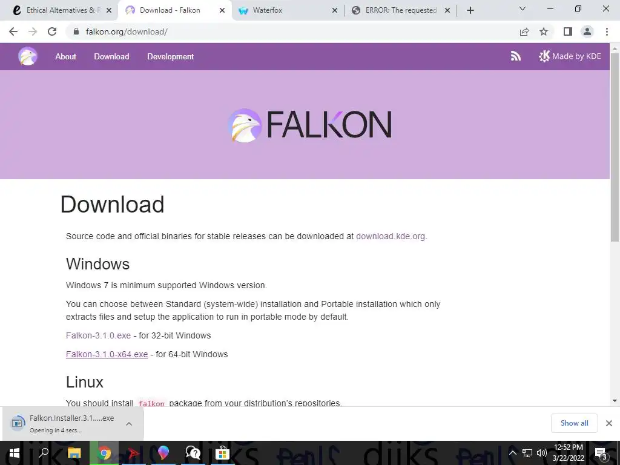
Task: Bookmark this page with the star icon
Action: click(544, 31)
